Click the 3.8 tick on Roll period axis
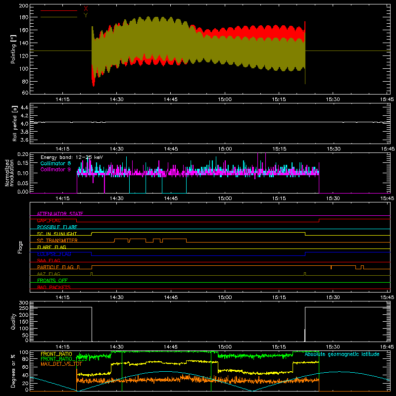 click(x=24, y=132)
